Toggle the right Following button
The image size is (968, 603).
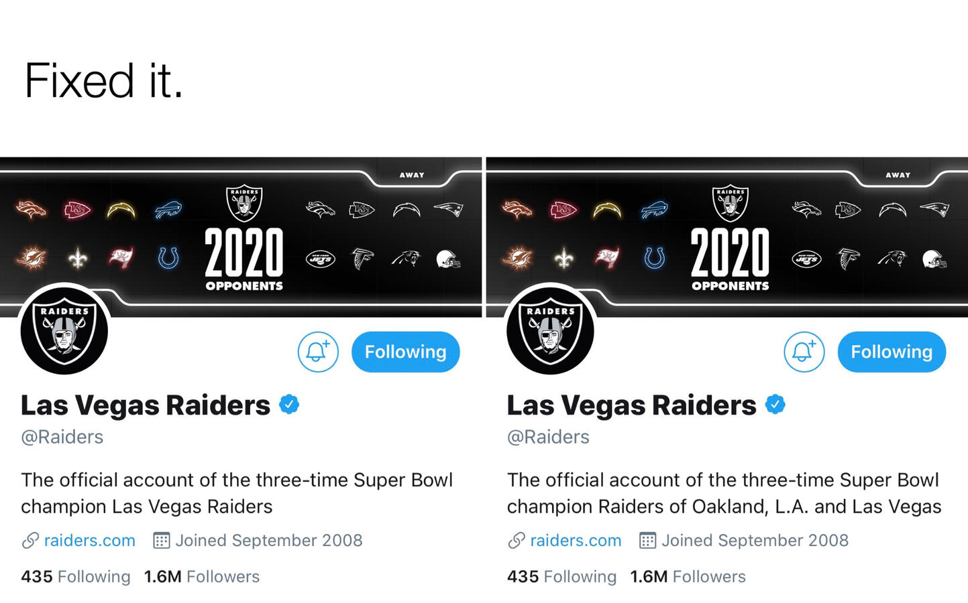[892, 352]
